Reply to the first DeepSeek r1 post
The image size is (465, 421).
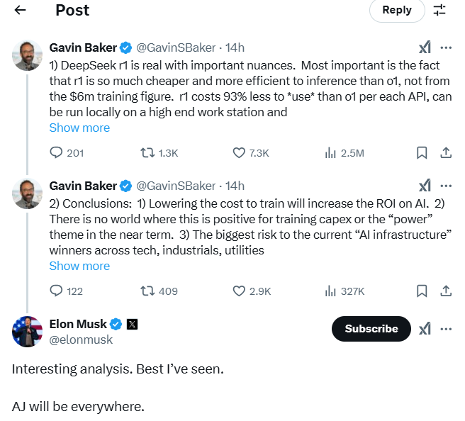[x=57, y=153]
